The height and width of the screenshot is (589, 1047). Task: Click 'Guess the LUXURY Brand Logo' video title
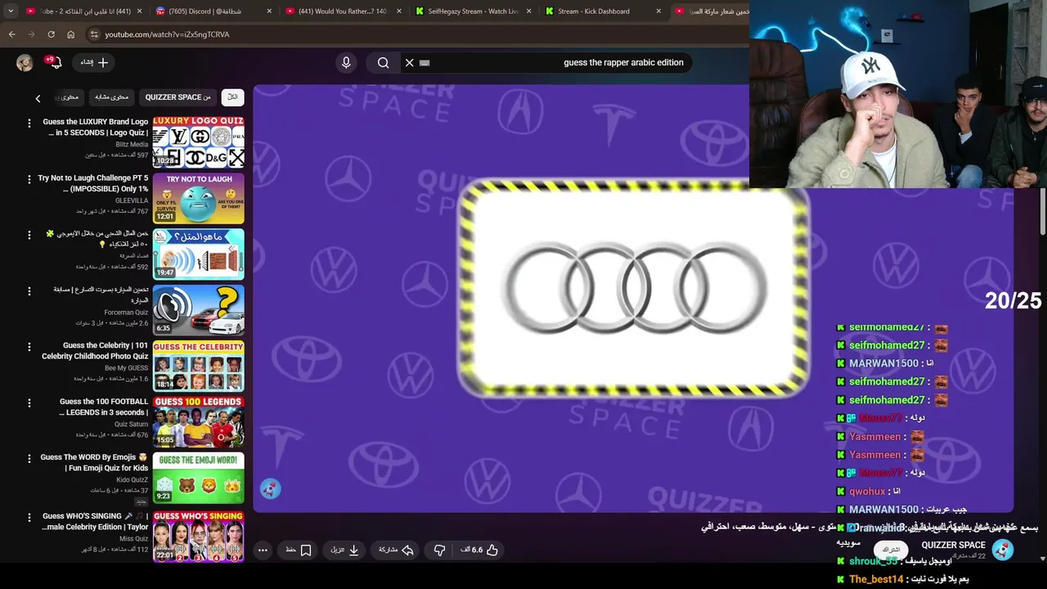[x=96, y=127]
